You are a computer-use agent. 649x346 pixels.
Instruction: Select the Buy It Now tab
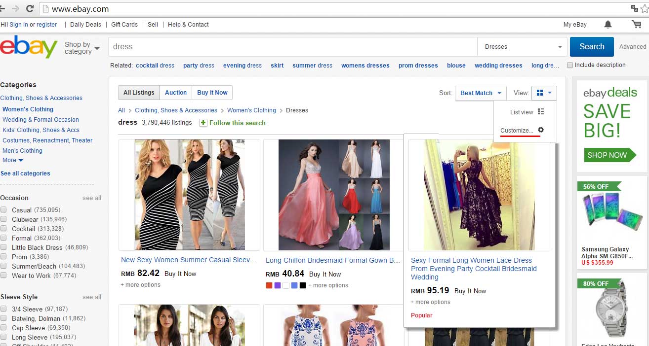point(212,93)
